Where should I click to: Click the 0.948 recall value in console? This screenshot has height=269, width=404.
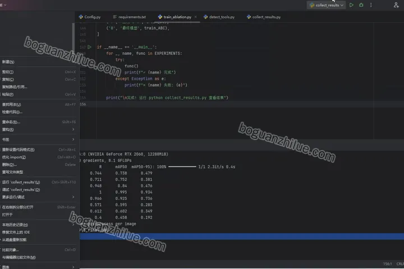[x=95, y=185]
